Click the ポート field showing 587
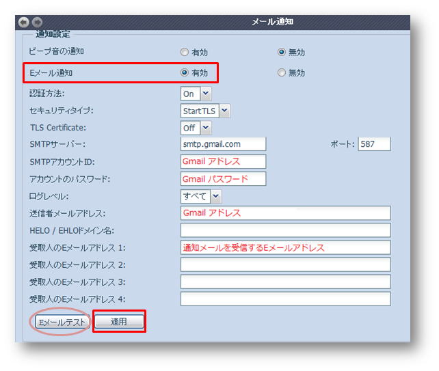This screenshot has width=439, height=371. point(374,144)
